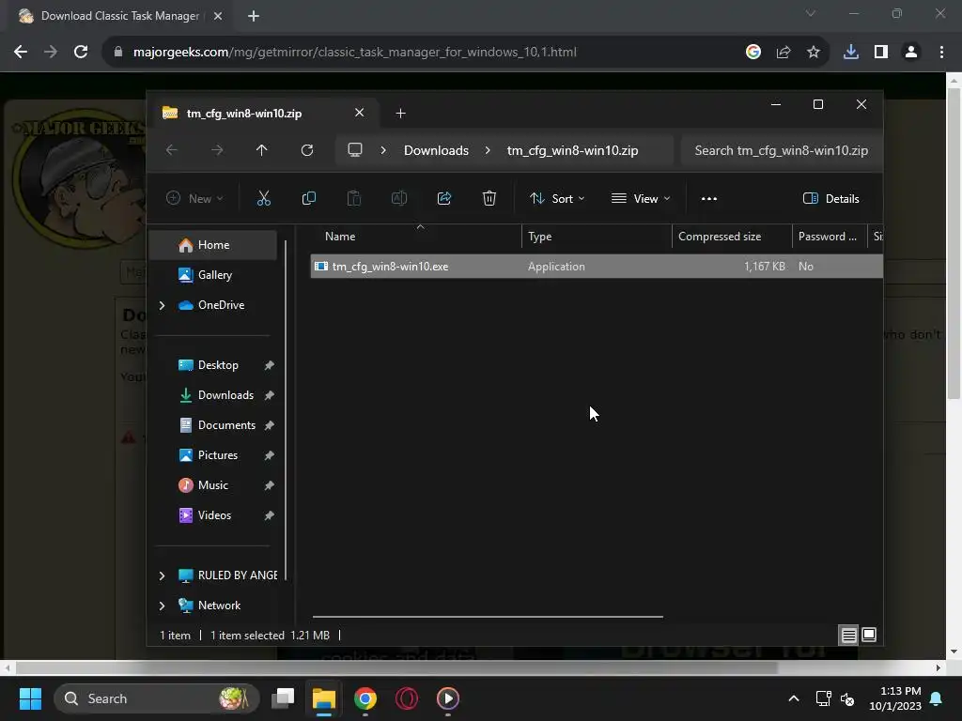Open the Windows Start menu

[x=30, y=698]
